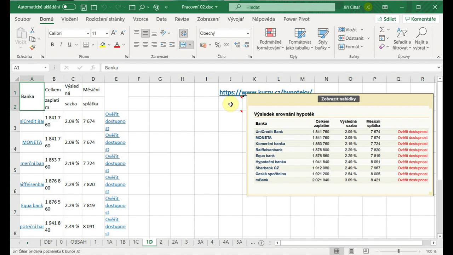The height and width of the screenshot is (255, 453).
Task: Open the Hledat search box
Action: (282, 7)
